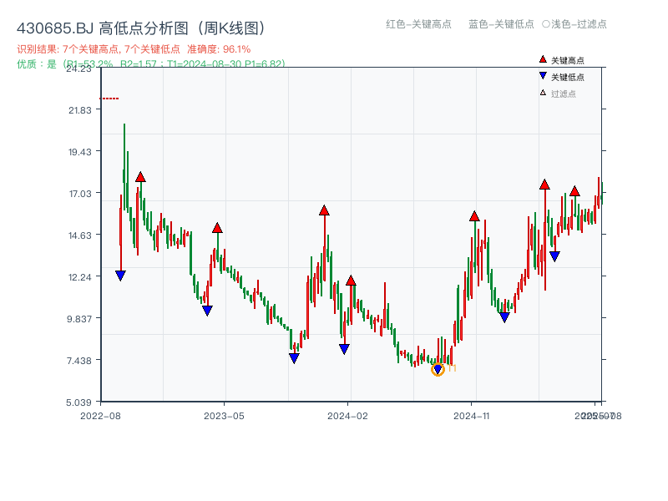This screenshot has height=501, width=668.
Task: Click the blue key-low triangle below 2023-05 area
Action: pos(206,310)
